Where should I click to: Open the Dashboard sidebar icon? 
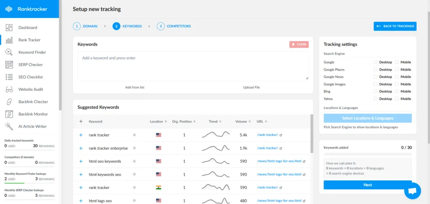(9, 27)
